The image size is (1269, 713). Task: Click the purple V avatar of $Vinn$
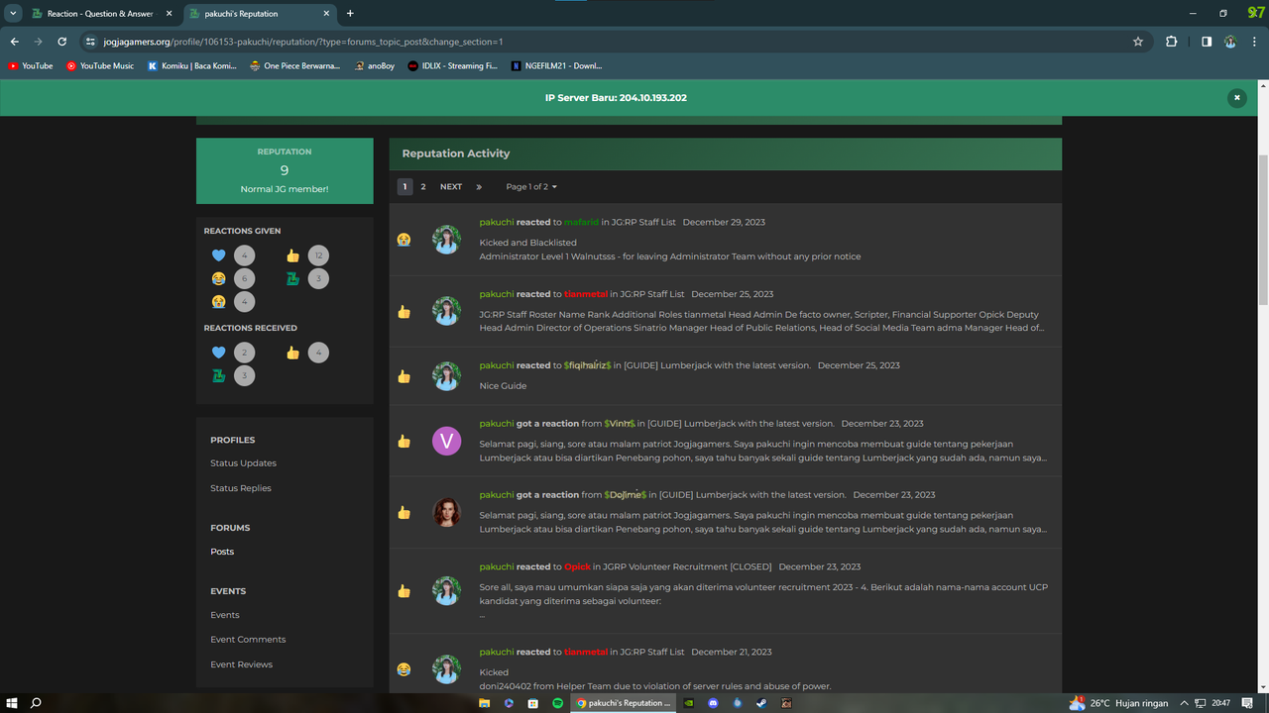pyautogui.click(x=447, y=442)
